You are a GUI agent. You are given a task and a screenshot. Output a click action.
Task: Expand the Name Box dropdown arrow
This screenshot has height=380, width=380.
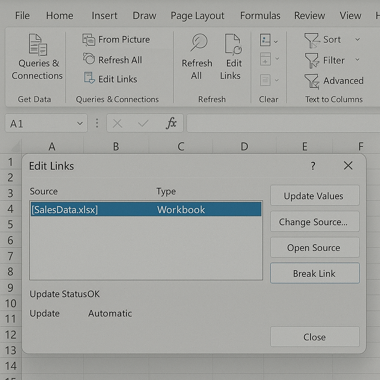tap(80, 124)
